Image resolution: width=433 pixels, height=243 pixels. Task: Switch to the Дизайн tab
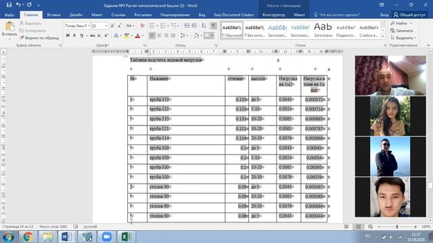(x=76, y=15)
